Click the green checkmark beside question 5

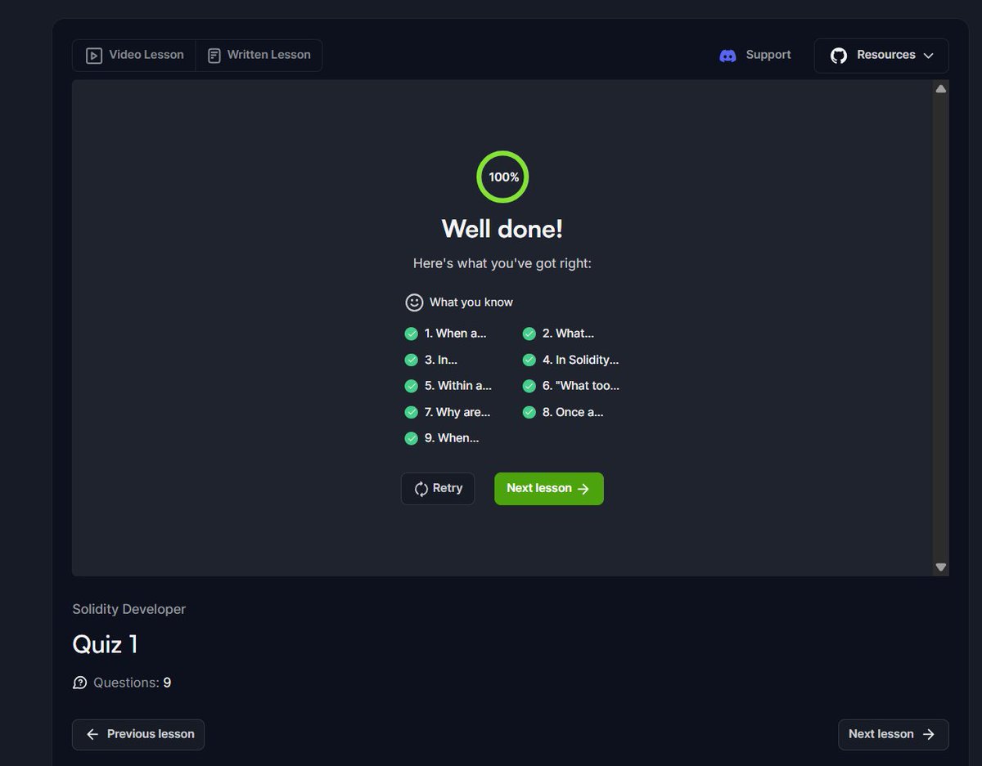tap(412, 386)
